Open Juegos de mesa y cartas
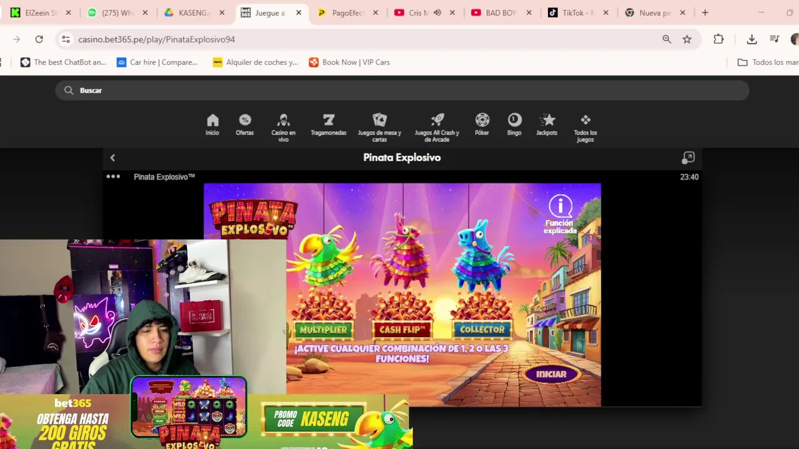 pyautogui.click(x=380, y=128)
